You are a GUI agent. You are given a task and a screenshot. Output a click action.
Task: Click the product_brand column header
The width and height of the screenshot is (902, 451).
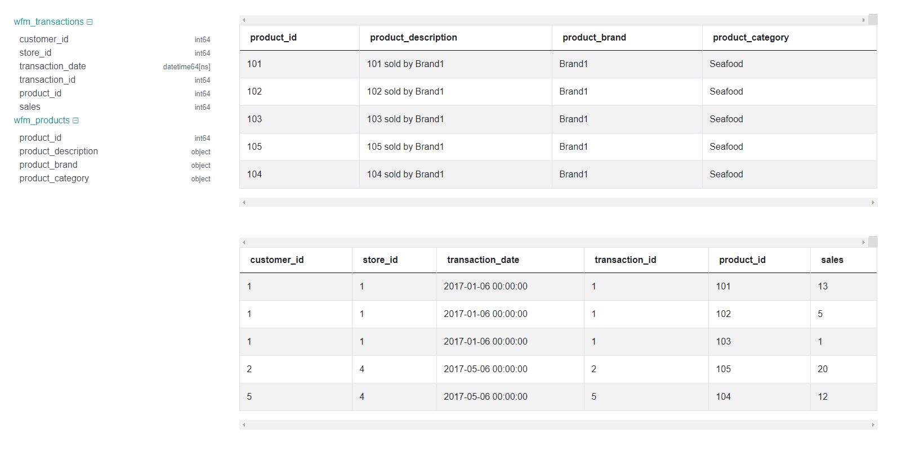point(594,38)
